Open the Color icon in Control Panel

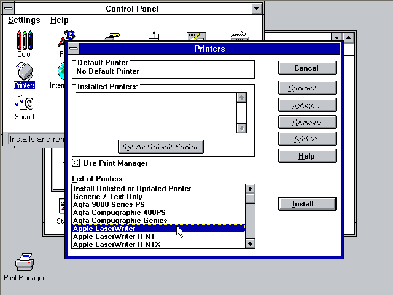point(25,44)
